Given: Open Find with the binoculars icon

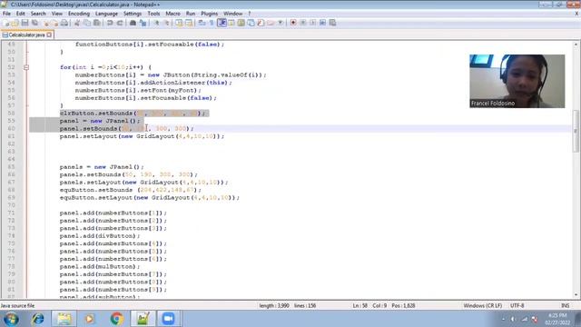Looking at the screenshot, I should pyautogui.click(x=133, y=23).
